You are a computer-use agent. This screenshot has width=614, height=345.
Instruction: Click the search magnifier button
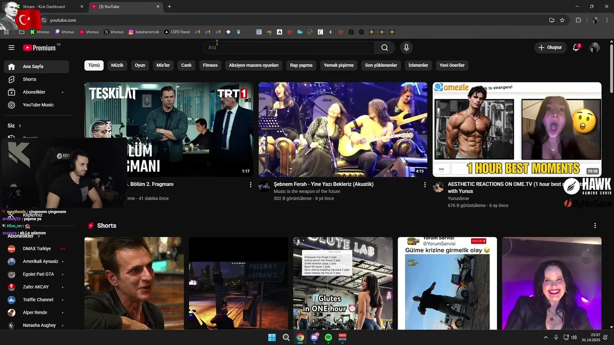[x=385, y=47]
